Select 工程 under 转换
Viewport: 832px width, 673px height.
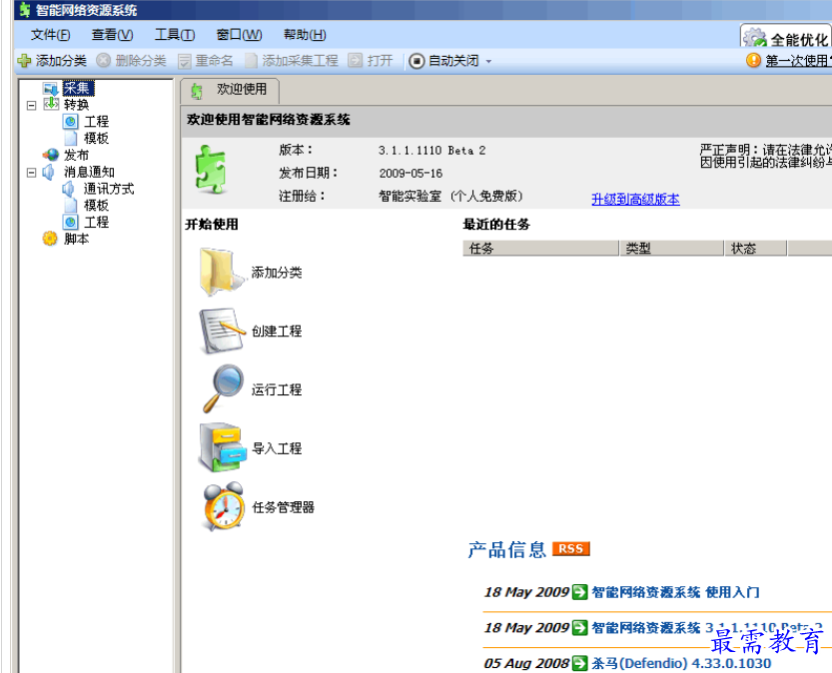(x=96, y=122)
